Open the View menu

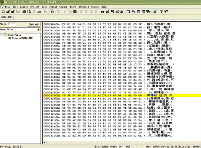coord(44,7)
